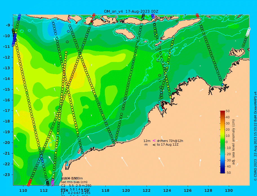Click latitude axis label -12
The height and width of the screenshot is (196, 257).
pos(6,57)
